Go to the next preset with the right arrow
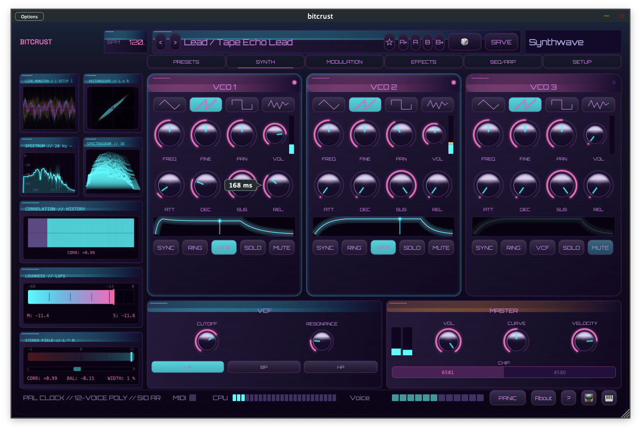The image size is (641, 431). [175, 42]
